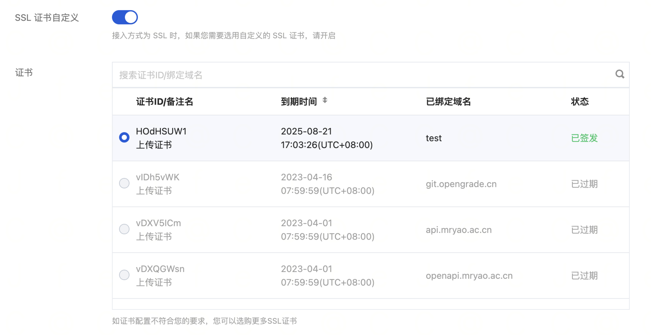
Task: Click the openapi.mryao.ac.cn bound domain
Action: pos(469,276)
